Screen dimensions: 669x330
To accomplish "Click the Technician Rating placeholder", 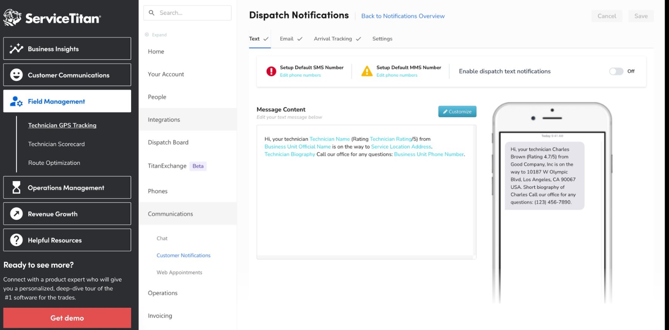I will pos(391,139).
